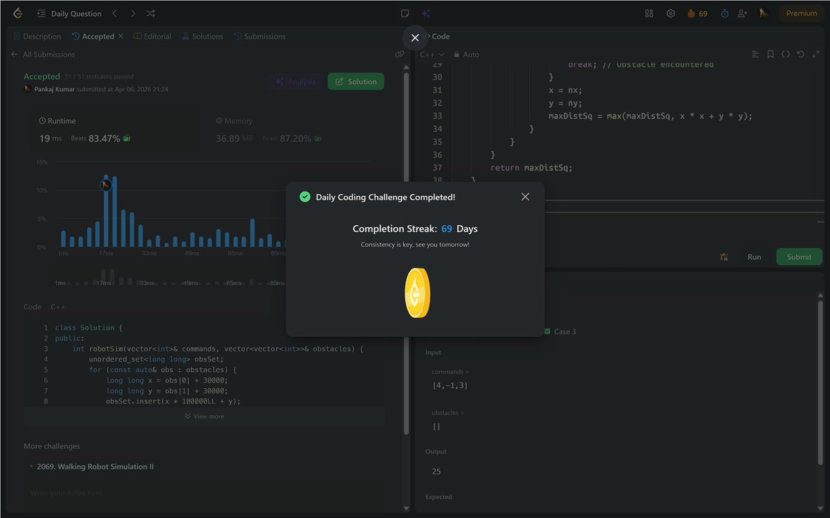Open the problem list panel icon
Viewport: 830px width, 518px height.
(x=41, y=13)
